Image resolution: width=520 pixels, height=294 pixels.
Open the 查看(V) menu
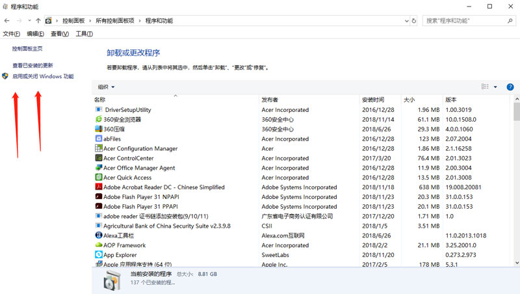pyautogui.click(x=60, y=34)
